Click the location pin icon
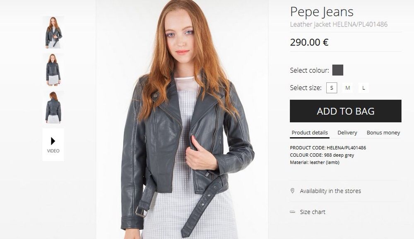 click(x=292, y=191)
